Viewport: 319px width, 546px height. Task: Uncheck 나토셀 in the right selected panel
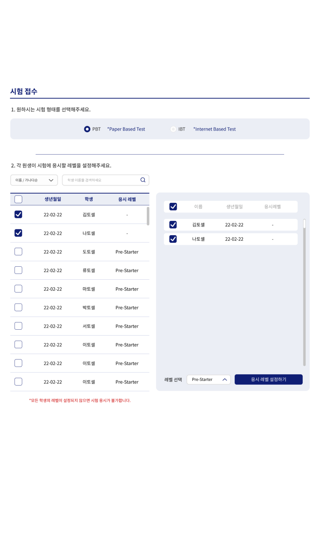coord(173,239)
